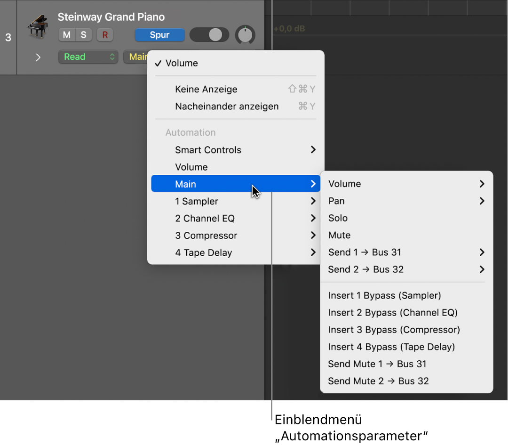Select track number 3
508x446 pixels.
click(8, 38)
